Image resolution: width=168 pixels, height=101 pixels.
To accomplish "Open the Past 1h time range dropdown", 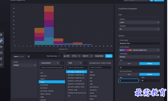I will pyautogui.click(x=87, y=56).
